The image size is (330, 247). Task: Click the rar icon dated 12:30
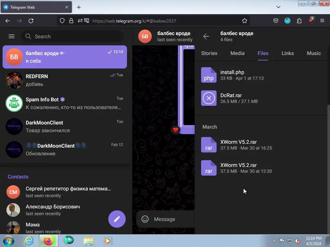point(209,168)
